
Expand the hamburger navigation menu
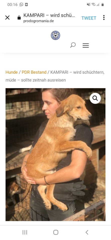(x=86, y=45)
